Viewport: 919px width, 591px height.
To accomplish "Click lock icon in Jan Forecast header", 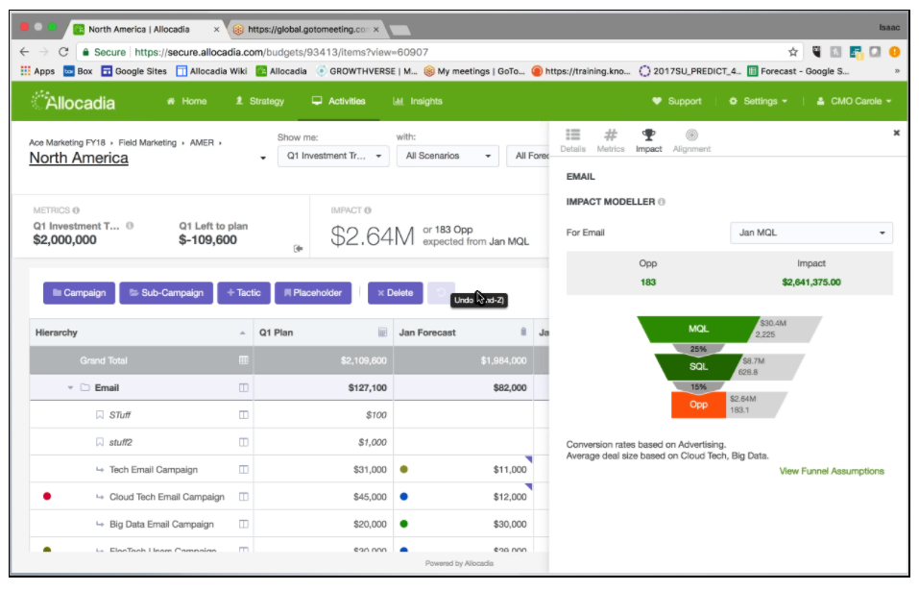I will click(x=523, y=332).
